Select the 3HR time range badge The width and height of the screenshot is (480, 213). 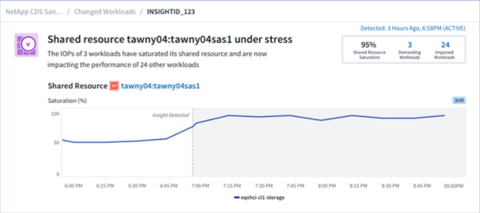pyautogui.click(x=459, y=101)
